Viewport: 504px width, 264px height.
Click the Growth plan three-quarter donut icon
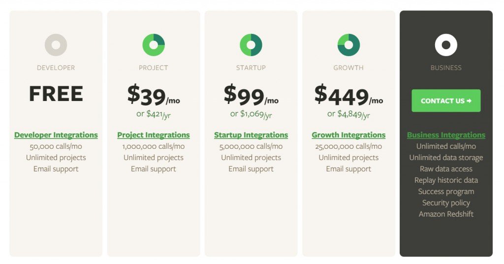coord(349,45)
